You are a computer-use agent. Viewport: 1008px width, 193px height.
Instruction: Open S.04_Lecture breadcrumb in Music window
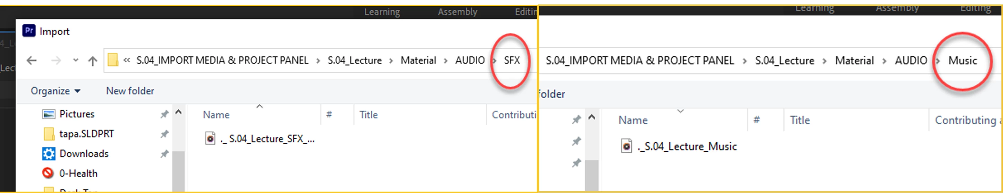coord(785,60)
